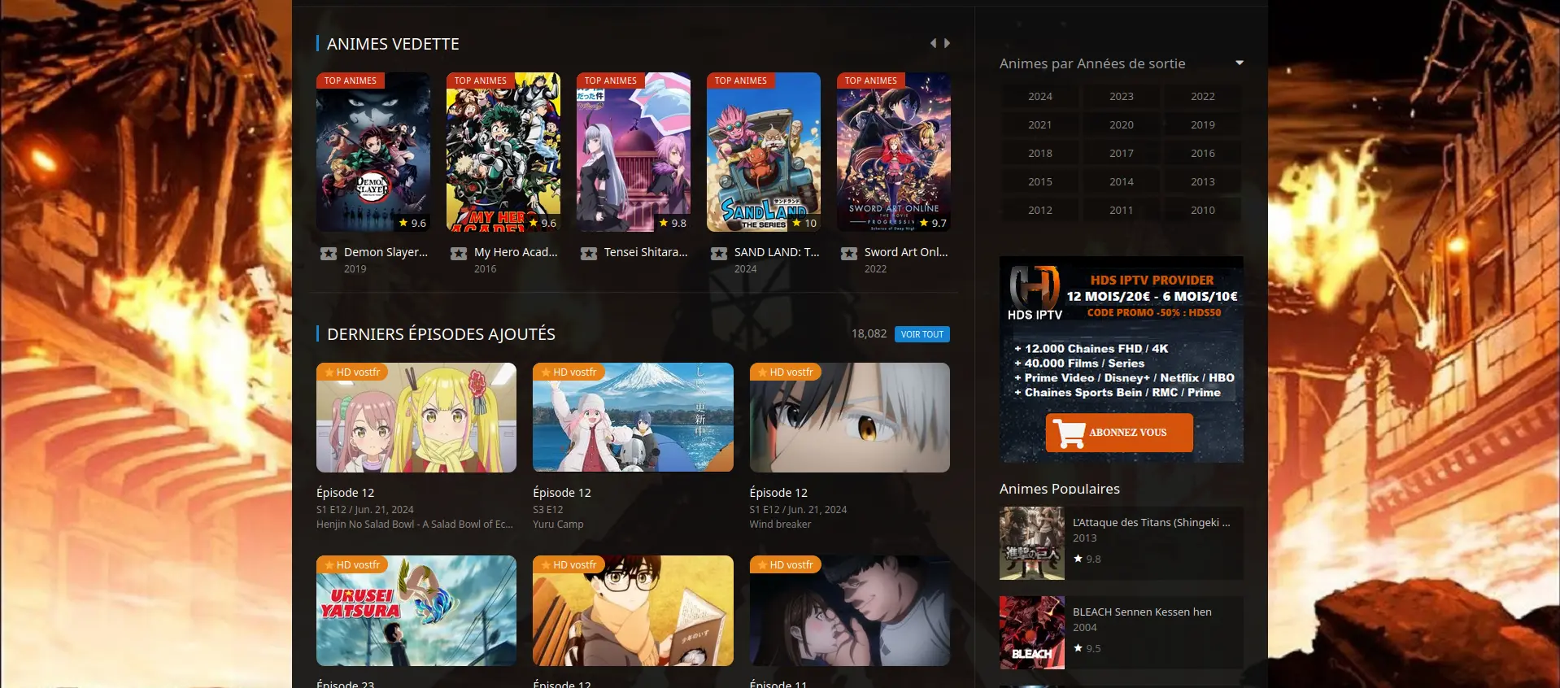The width and height of the screenshot is (1560, 688).
Task: Filter animes by year 2022
Action: [1203, 96]
